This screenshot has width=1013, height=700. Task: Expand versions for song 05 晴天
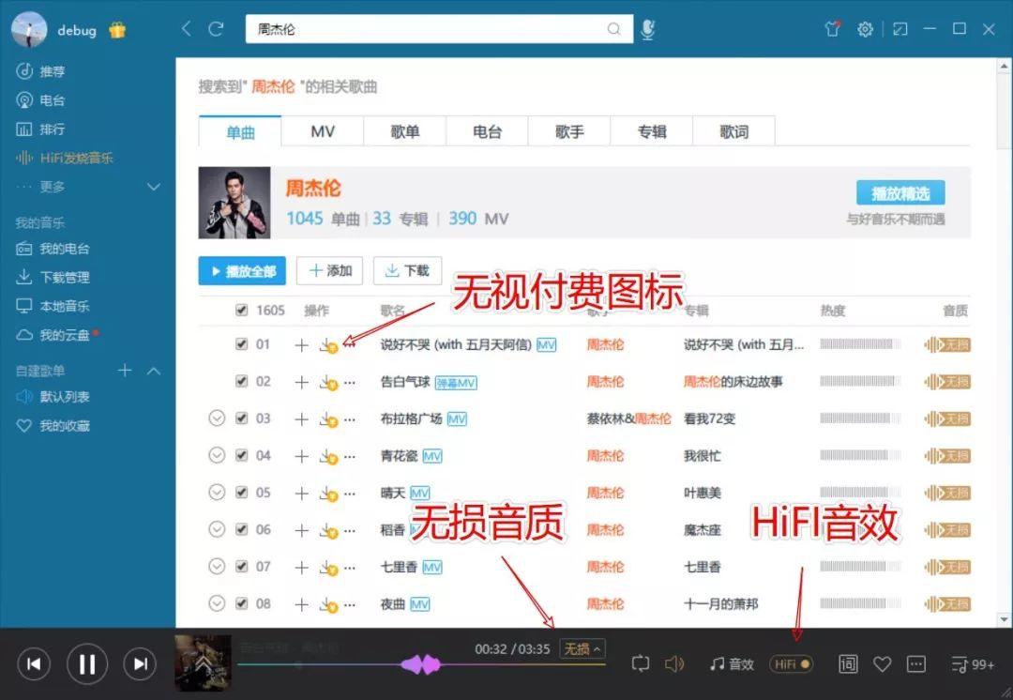pos(217,493)
